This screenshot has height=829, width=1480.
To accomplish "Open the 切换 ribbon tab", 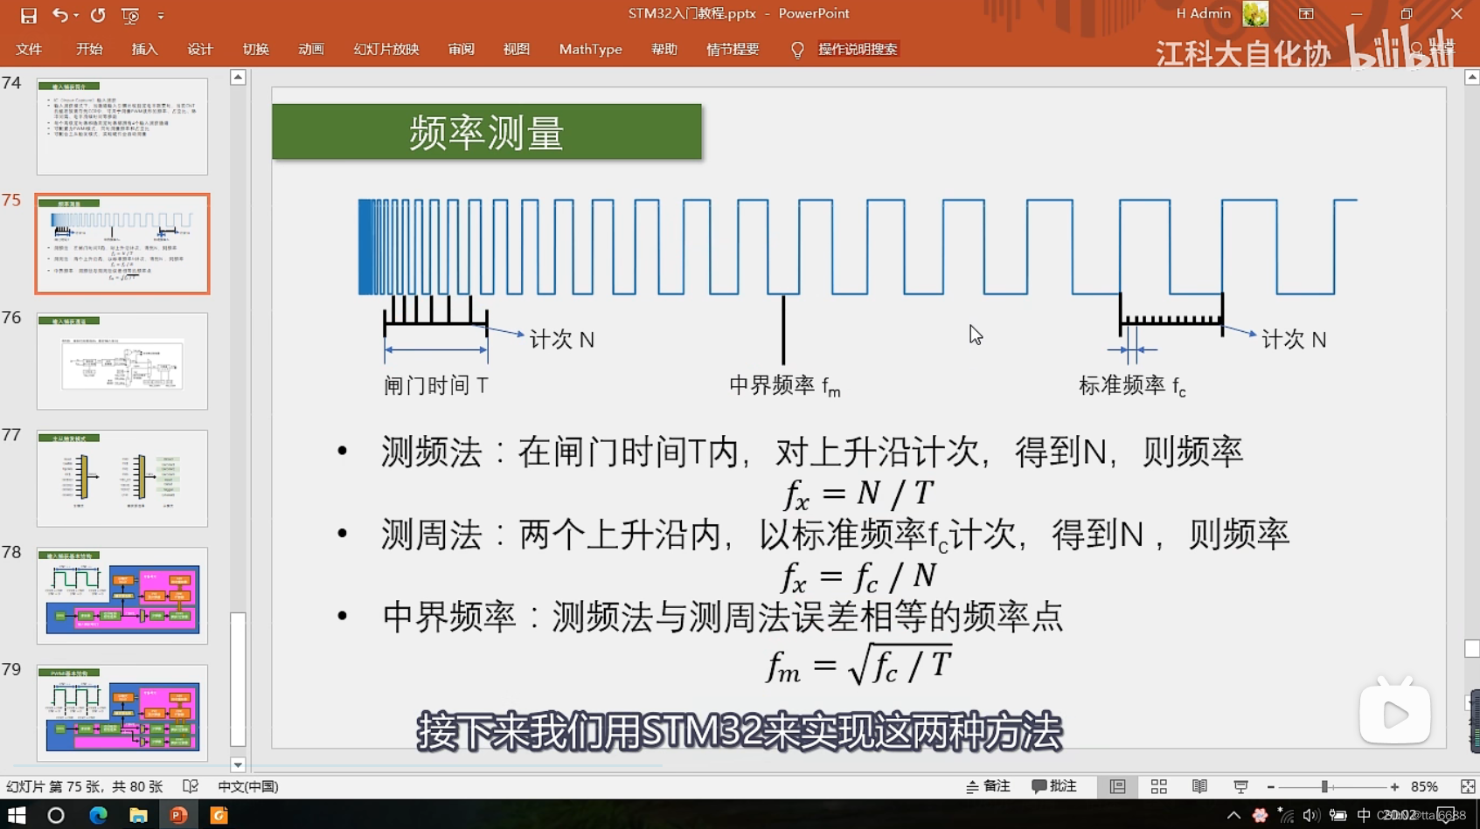I will coord(255,49).
